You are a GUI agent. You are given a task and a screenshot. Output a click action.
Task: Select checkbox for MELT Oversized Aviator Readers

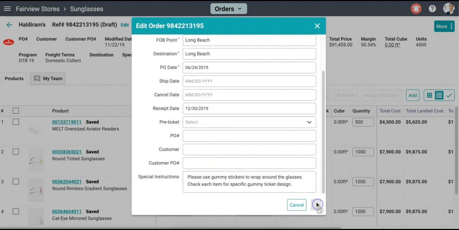(16, 122)
